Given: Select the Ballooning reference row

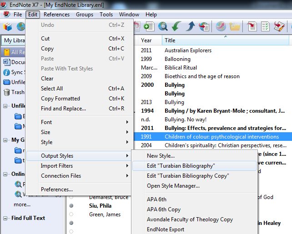Looking at the screenshot, I should click(x=213, y=59).
